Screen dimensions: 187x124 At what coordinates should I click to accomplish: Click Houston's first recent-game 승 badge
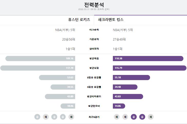[x=37, y=117]
